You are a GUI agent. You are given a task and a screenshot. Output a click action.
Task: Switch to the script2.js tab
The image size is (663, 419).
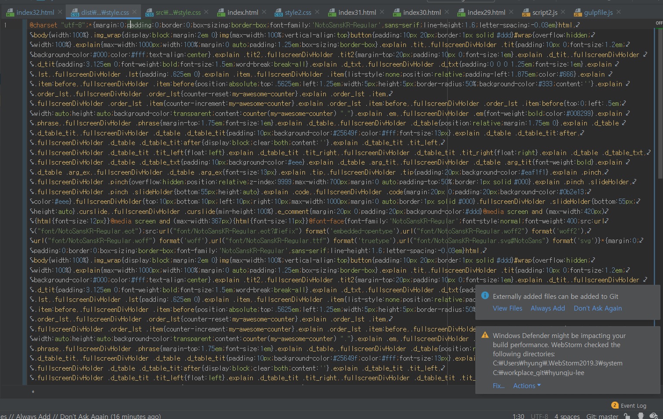point(544,12)
